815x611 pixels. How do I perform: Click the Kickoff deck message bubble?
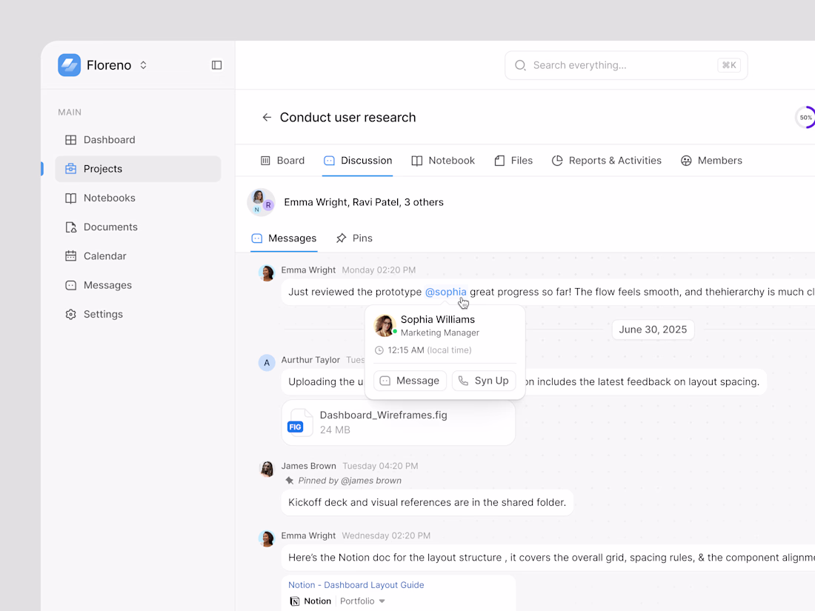[428, 502]
